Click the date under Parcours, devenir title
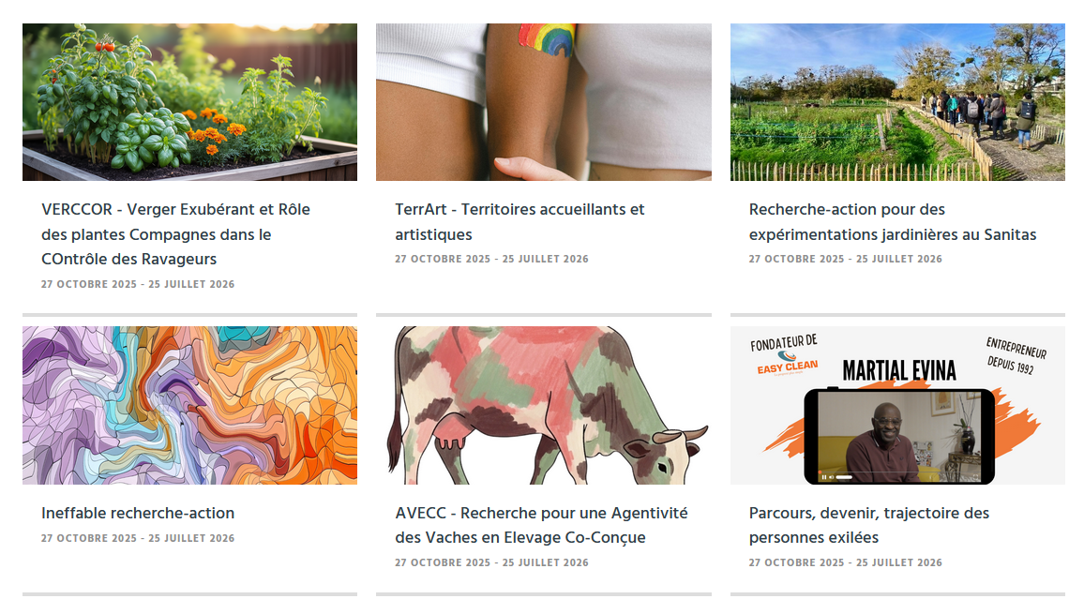This screenshot has width=1084, height=599. pyautogui.click(x=846, y=563)
